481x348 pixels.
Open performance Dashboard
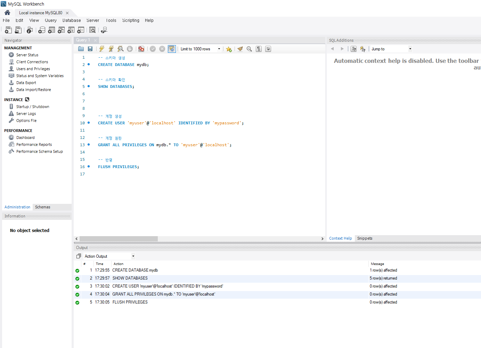[x=25, y=138]
